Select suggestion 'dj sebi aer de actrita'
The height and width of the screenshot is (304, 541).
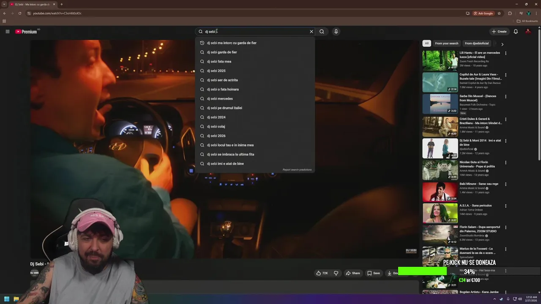(255, 80)
